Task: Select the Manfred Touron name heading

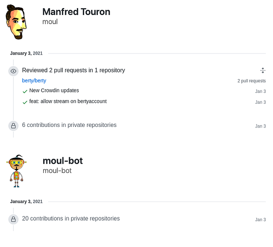Action: 76,12
